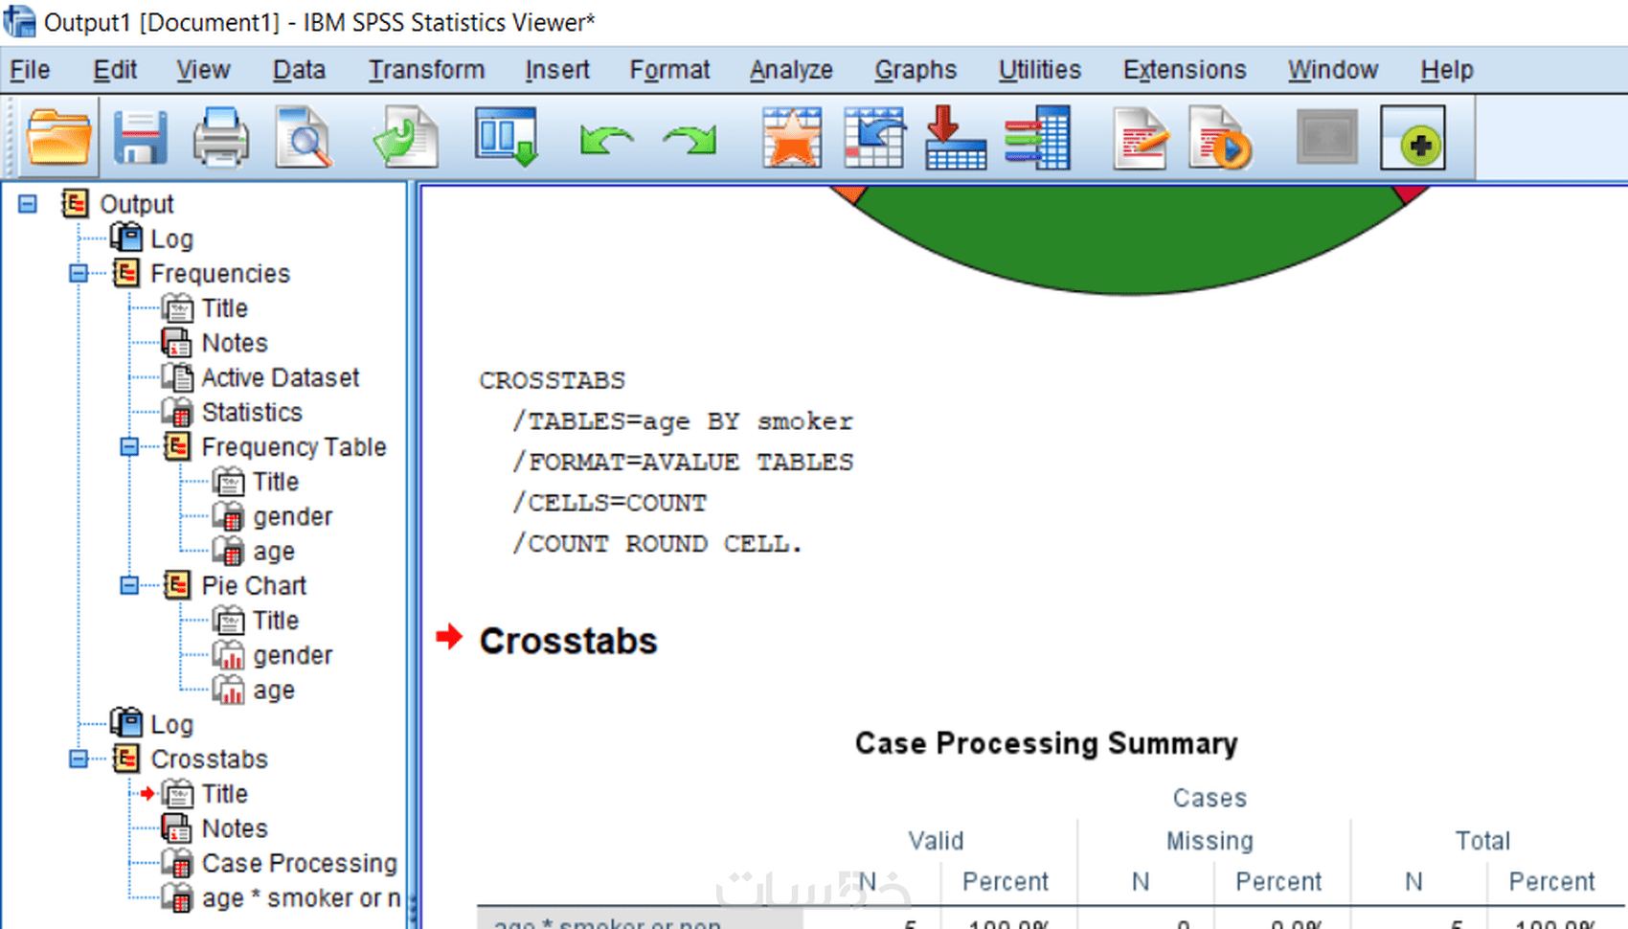This screenshot has width=1628, height=929.
Task: Click the disabled gray toolbar icon
Action: click(1327, 138)
